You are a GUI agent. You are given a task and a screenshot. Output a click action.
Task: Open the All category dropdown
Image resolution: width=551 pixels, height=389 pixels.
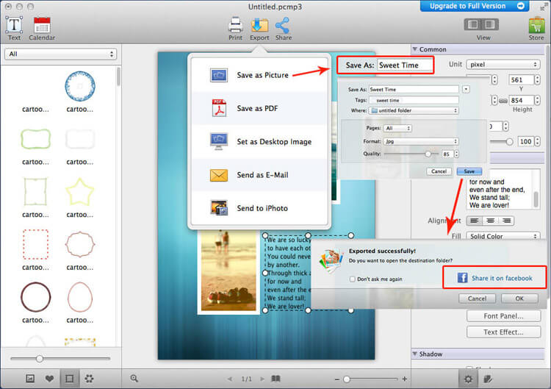pos(61,54)
